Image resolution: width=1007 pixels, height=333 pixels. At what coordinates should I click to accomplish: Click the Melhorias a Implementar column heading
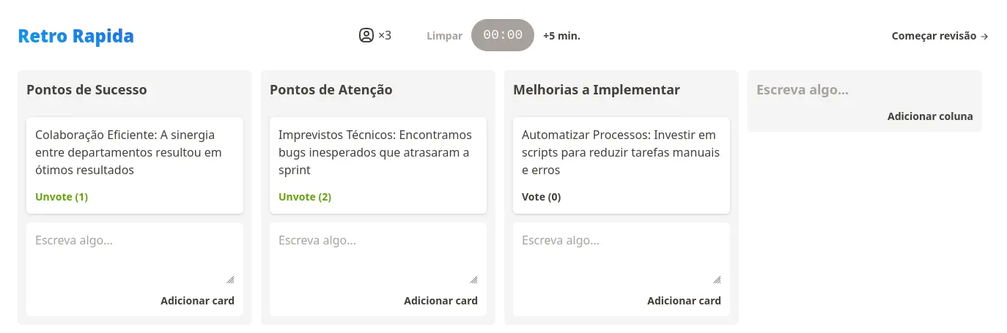coord(597,90)
